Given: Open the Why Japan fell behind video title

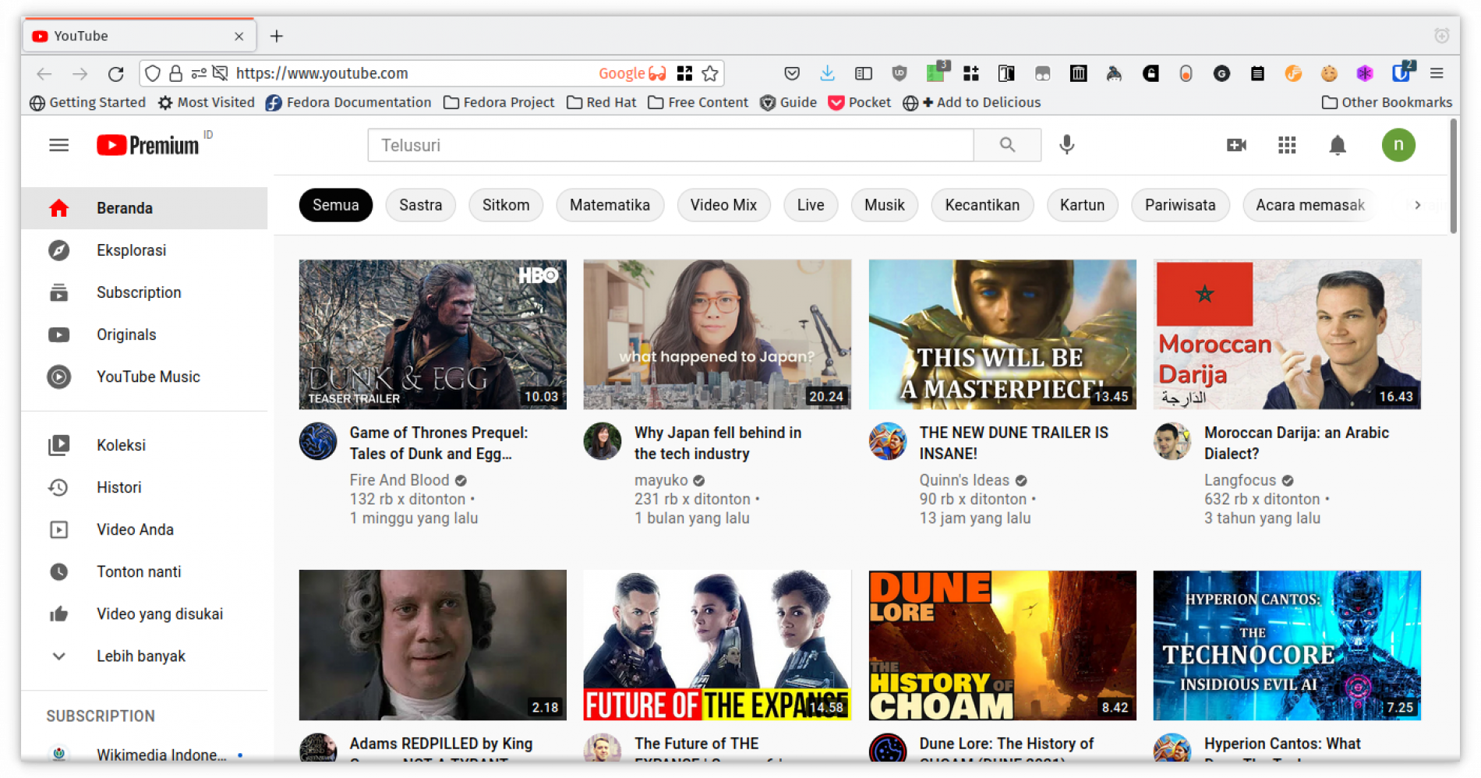Looking at the screenshot, I should pyautogui.click(x=717, y=443).
